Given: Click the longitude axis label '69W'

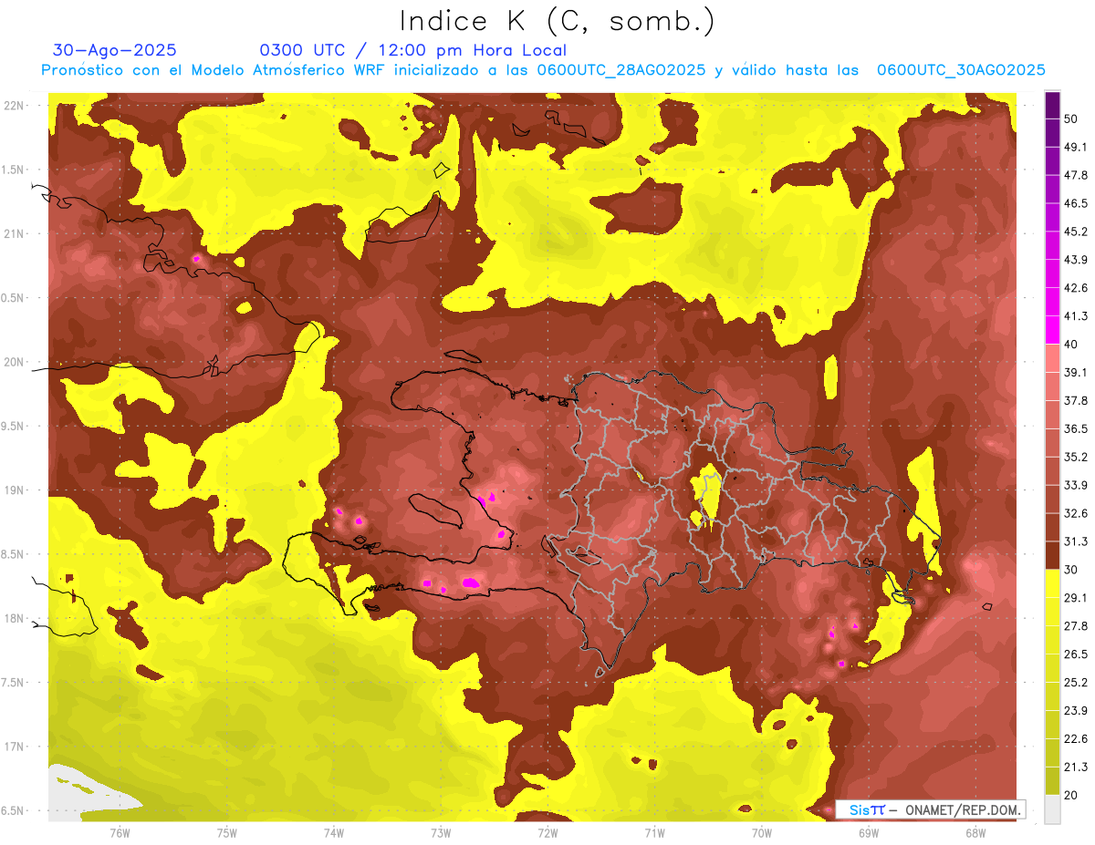Looking at the screenshot, I should [869, 832].
